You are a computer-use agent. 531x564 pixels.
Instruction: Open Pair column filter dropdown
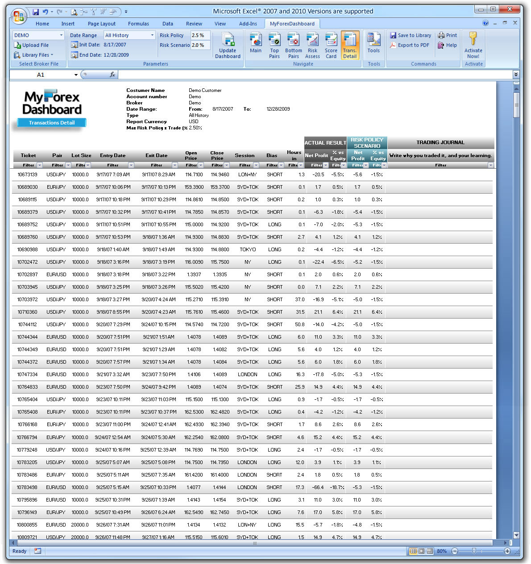click(x=67, y=165)
